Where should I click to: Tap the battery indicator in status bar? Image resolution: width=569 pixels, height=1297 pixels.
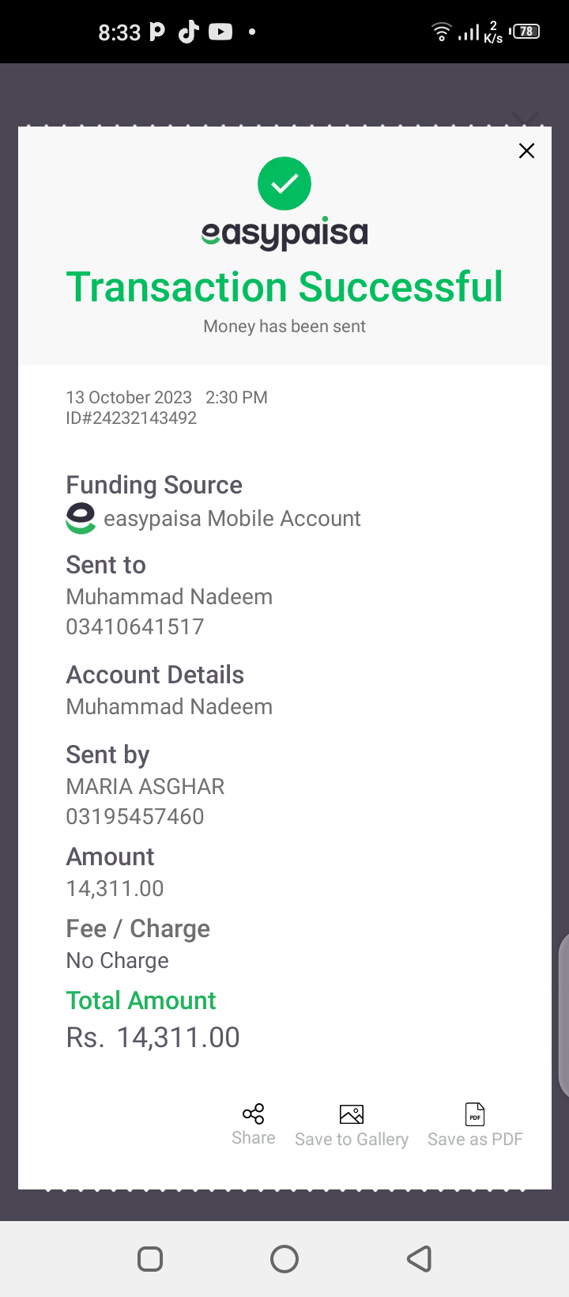tap(526, 32)
